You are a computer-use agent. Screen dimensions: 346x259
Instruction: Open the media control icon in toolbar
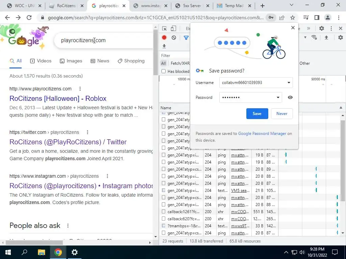(306, 18)
